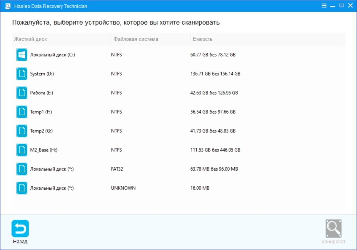Screen dimensions: 357x250
Task: Click NTFS in the Локальный диск (C:) row
Action: pyautogui.click(x=117, y=55)
